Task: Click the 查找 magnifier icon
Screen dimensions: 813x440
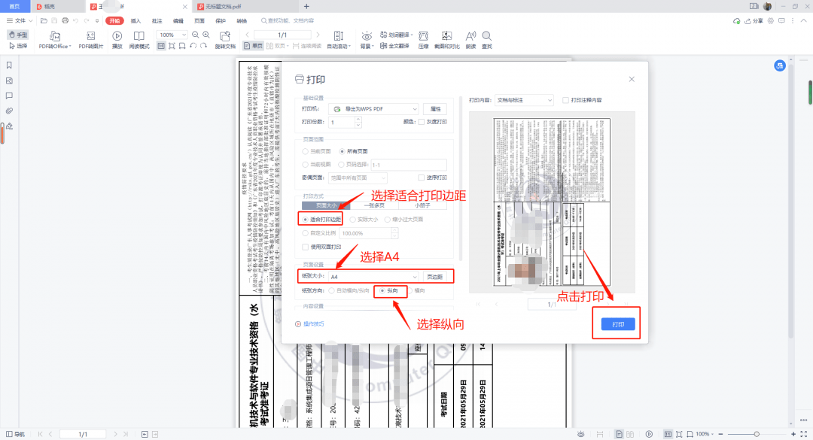Action: point(487,36)
